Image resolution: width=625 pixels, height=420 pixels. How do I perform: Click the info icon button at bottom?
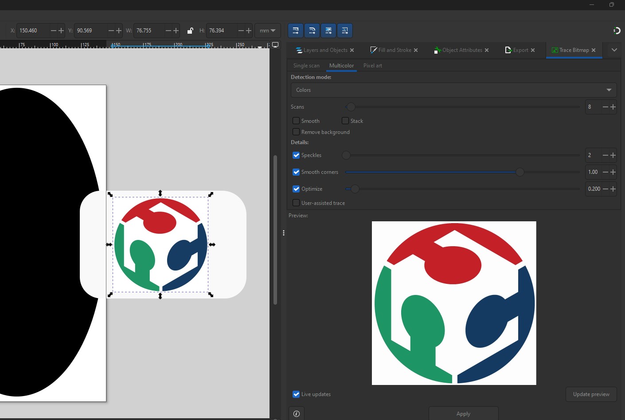coord(297,414)
